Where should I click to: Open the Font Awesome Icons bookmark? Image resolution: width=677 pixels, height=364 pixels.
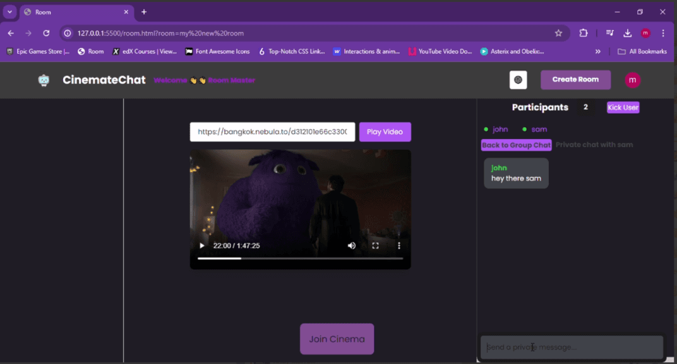(218, 51)
